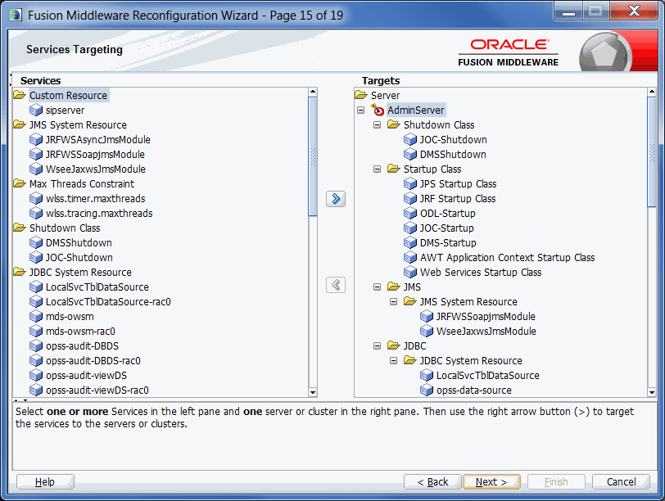This screenshot has height=501, width=665.
Task: Collapse the JMS node in Targets
Action: [x=377, y=287]
